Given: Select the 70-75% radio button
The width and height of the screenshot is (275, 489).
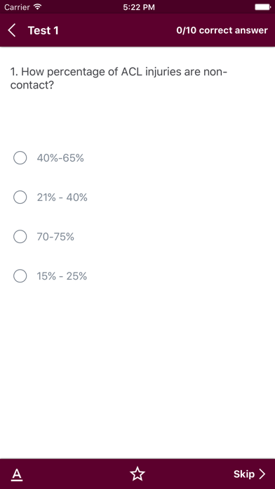Looking at the screenshot, I should coord(20,237).
